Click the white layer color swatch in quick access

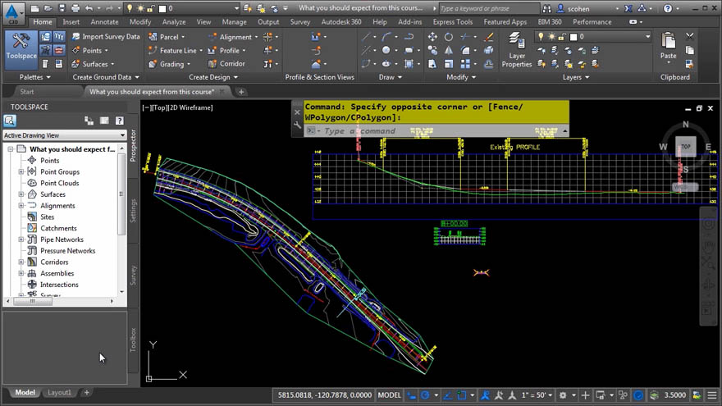point(162,8)
